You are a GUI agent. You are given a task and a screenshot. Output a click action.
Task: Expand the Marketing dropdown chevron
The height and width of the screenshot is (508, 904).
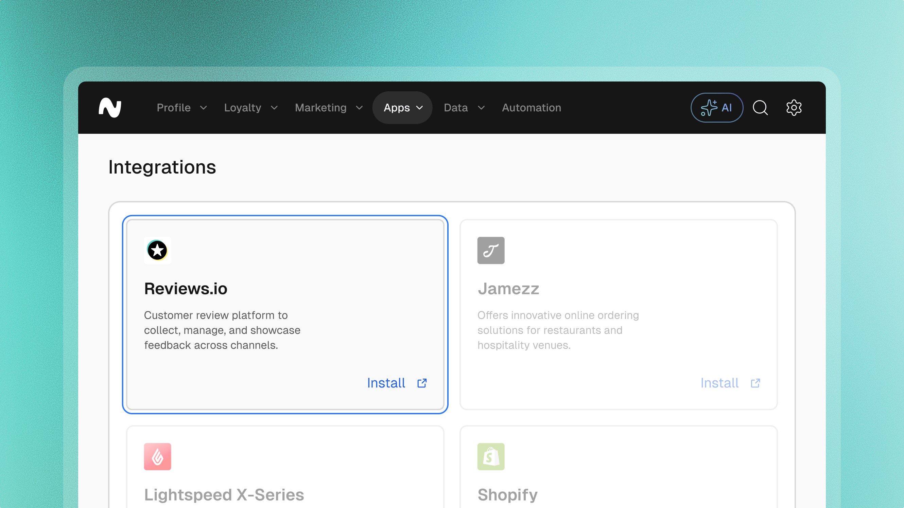359,108
